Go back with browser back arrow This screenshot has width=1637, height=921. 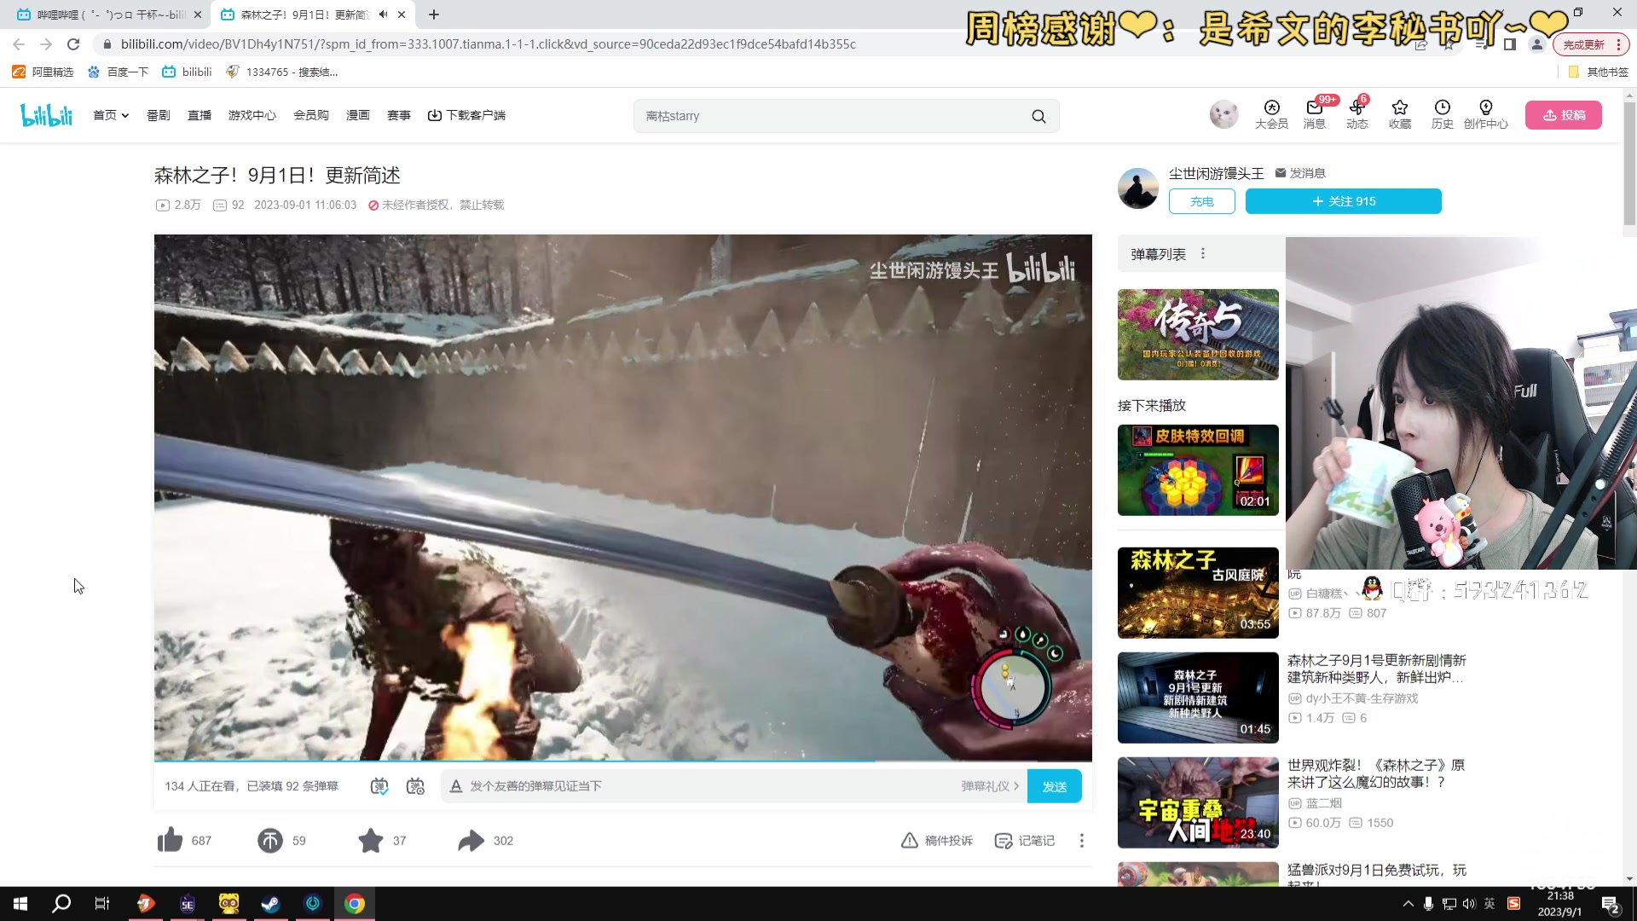(x=19, y=44)
